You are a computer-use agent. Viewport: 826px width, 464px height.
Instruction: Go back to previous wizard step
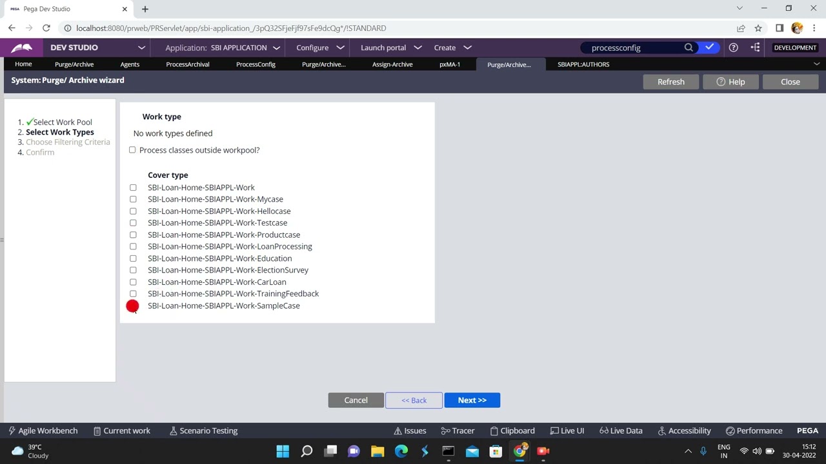414,400
